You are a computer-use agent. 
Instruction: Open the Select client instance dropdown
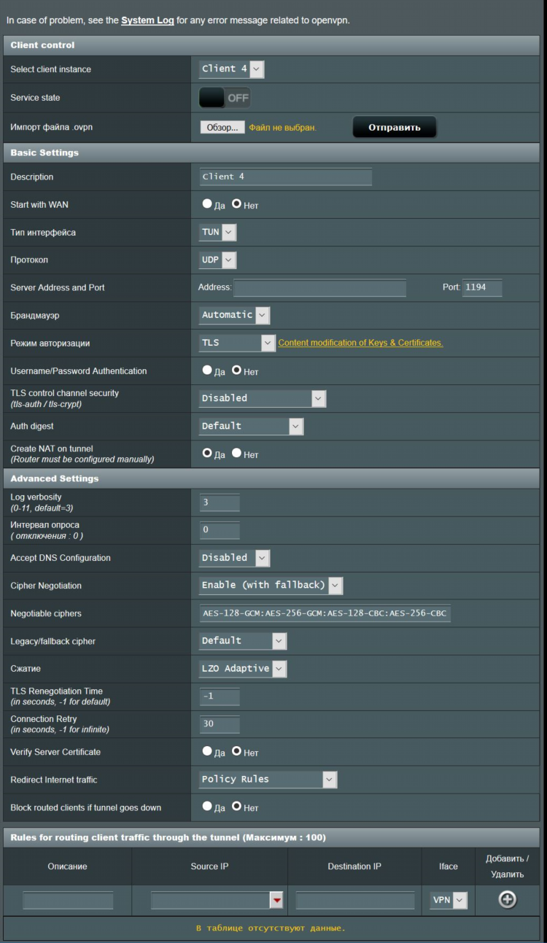(x=231, y=69)
